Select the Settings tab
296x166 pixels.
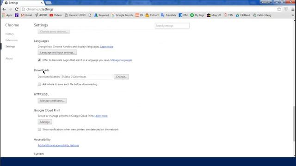click(x=23, y=3)
